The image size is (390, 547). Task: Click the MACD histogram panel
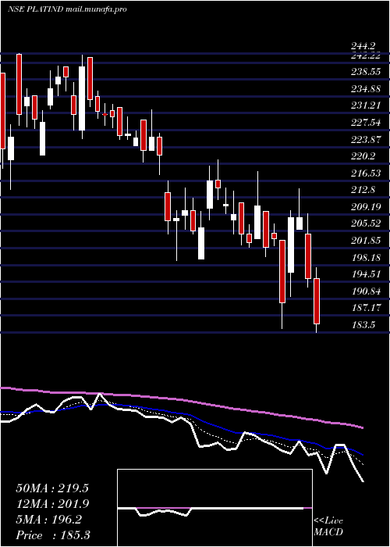click(214, 508)
